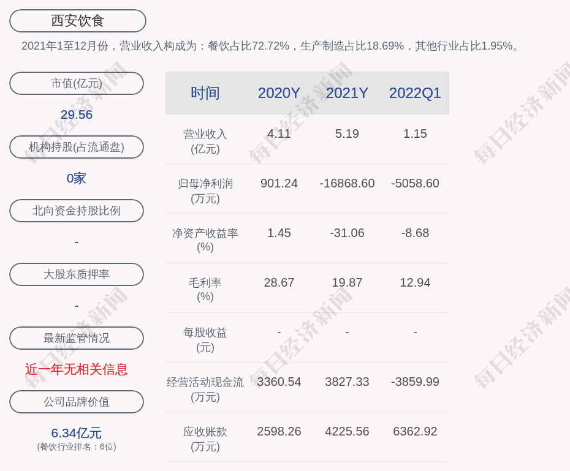
Task: Click the cash flow value 3360.54
Action: (x=279, y=382)
